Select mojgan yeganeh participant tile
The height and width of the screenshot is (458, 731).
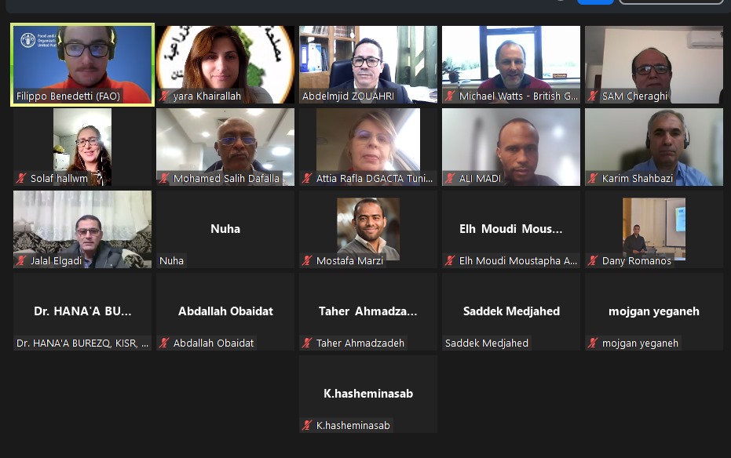(x=654, y=311)
